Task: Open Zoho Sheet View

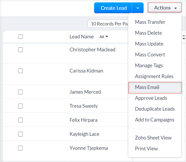Action: [x=153, y=138]
